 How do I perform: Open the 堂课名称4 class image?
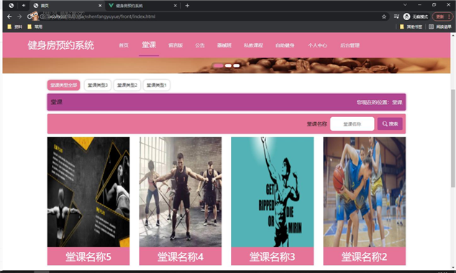181,192
